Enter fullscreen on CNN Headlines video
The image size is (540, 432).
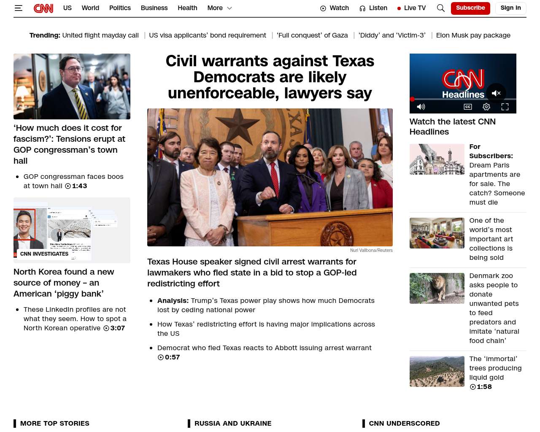click(x=505, y=107)
